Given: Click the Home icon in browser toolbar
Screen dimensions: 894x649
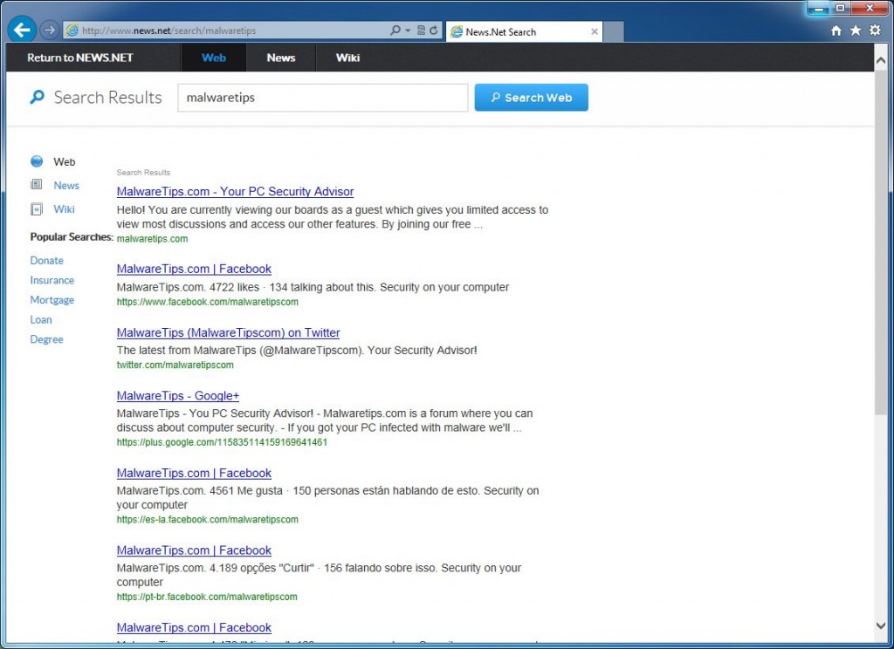Looking at the screenshot, I should [836, 31].
